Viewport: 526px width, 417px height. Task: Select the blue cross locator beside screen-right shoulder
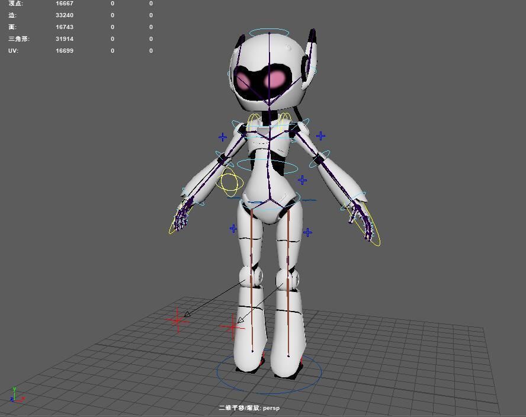coord(320,136)
